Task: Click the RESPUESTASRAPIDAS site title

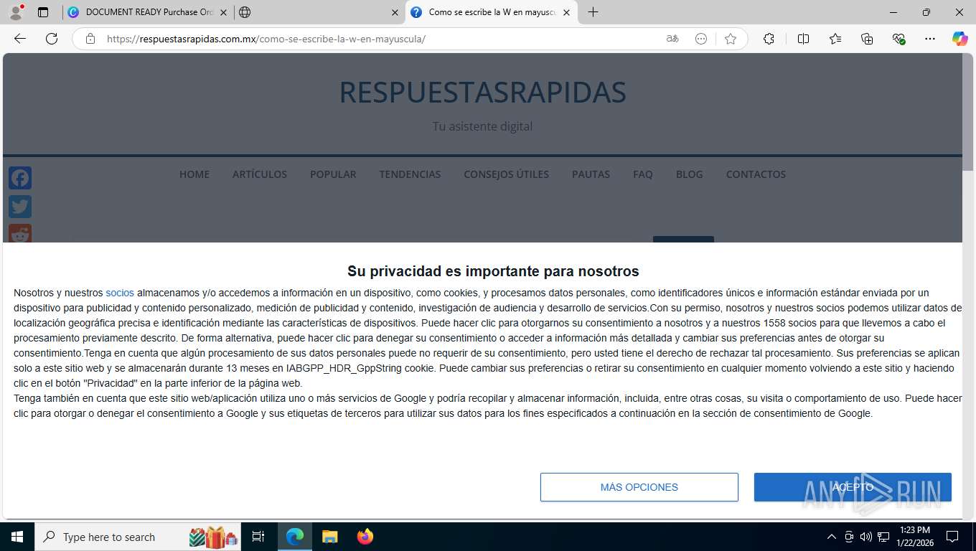Action: point(482,92)
